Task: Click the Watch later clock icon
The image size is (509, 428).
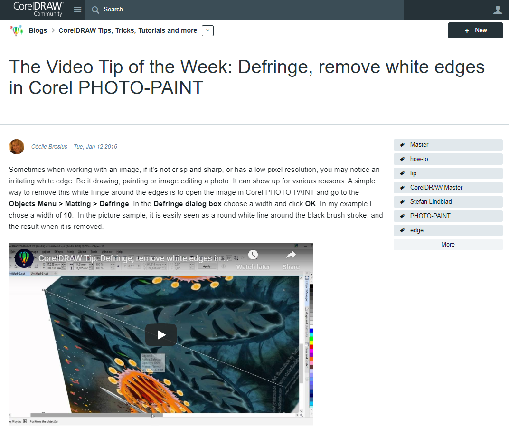Action: tap(253, 255)
